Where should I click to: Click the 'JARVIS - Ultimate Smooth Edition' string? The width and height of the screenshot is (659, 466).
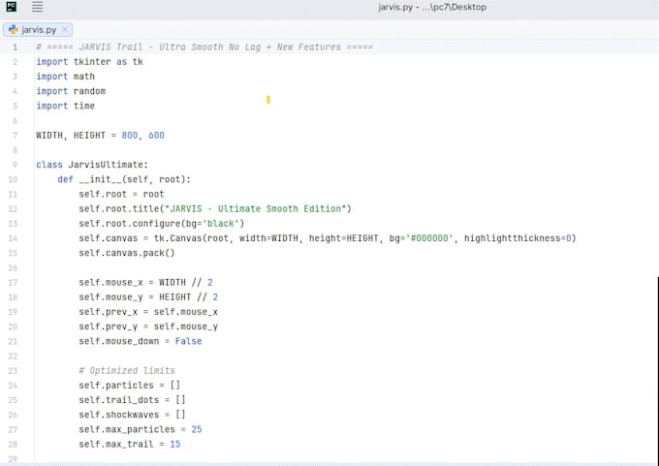point(256,209)
